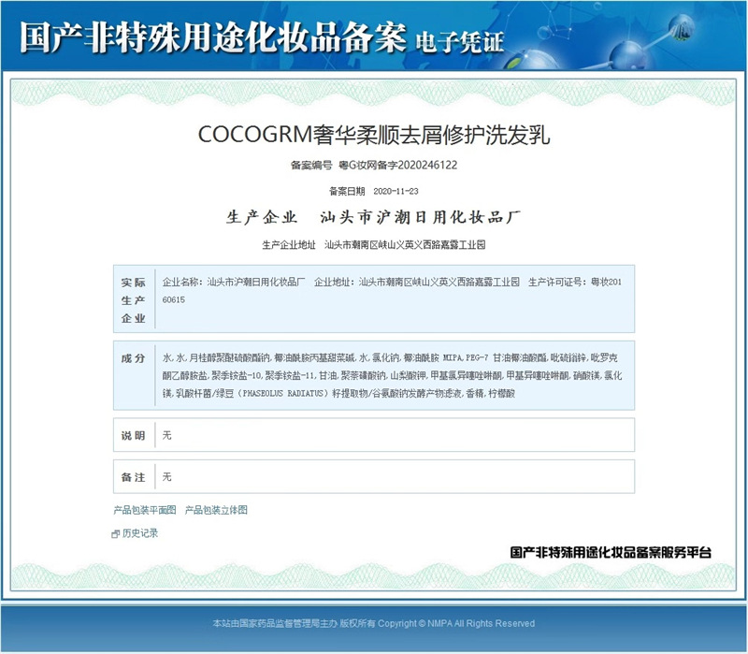Click the 备案编号 registration number 粤G妆网备字2020246122
The height and width of the screenshot is (654, 748).
[374, 165]
